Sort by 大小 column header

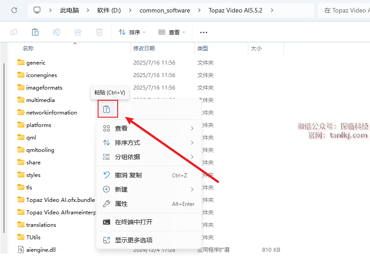coord(256,48)
